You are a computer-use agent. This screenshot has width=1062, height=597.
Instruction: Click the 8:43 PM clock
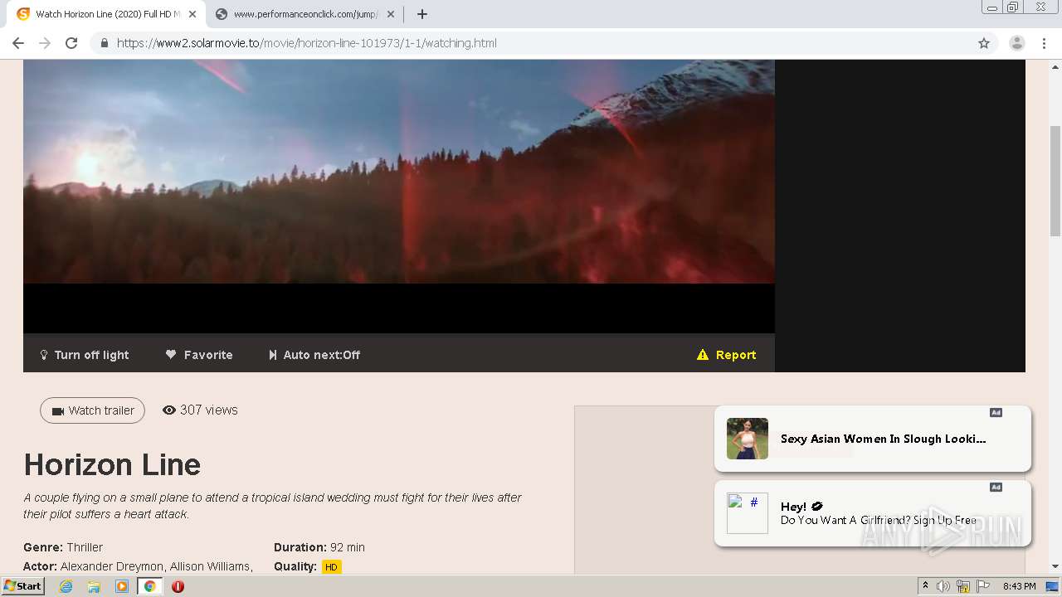point(1019,586)
